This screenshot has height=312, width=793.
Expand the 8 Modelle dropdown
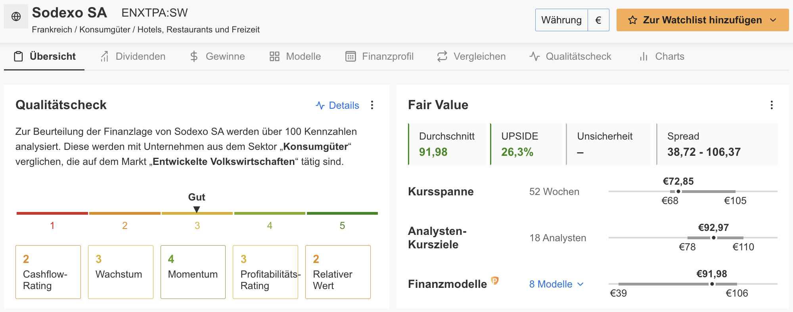tap(556, 284)
